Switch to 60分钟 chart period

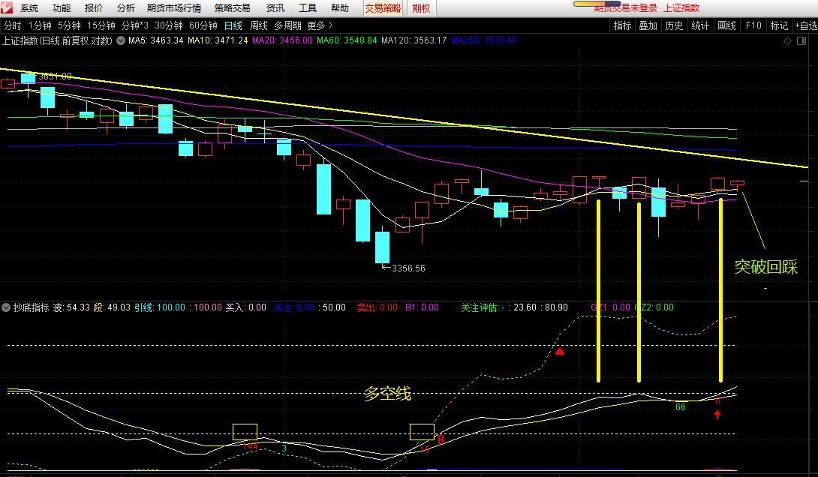(x=203, y=25)
